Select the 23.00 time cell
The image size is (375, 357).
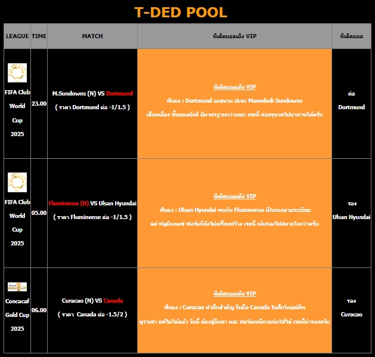pos(39,104)
